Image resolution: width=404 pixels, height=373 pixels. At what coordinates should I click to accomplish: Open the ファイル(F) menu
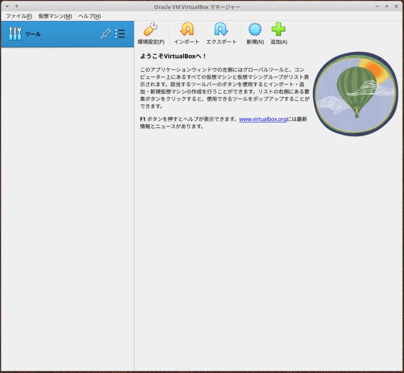19,16
